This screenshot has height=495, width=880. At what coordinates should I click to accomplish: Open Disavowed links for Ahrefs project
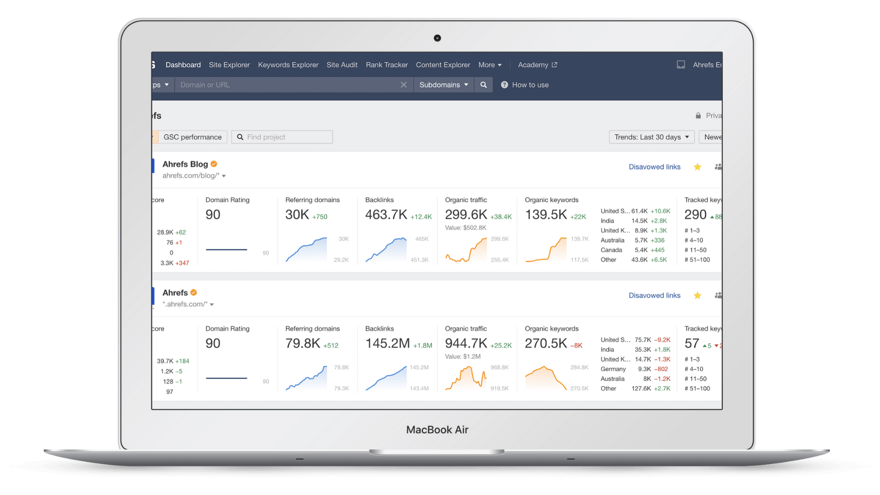pos(654,295)
